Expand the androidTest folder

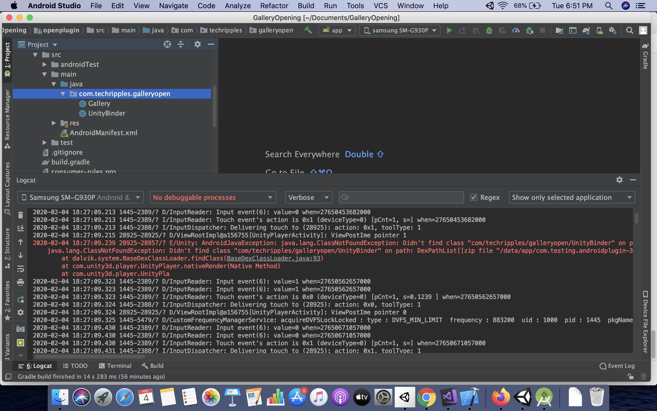(44, 64)
